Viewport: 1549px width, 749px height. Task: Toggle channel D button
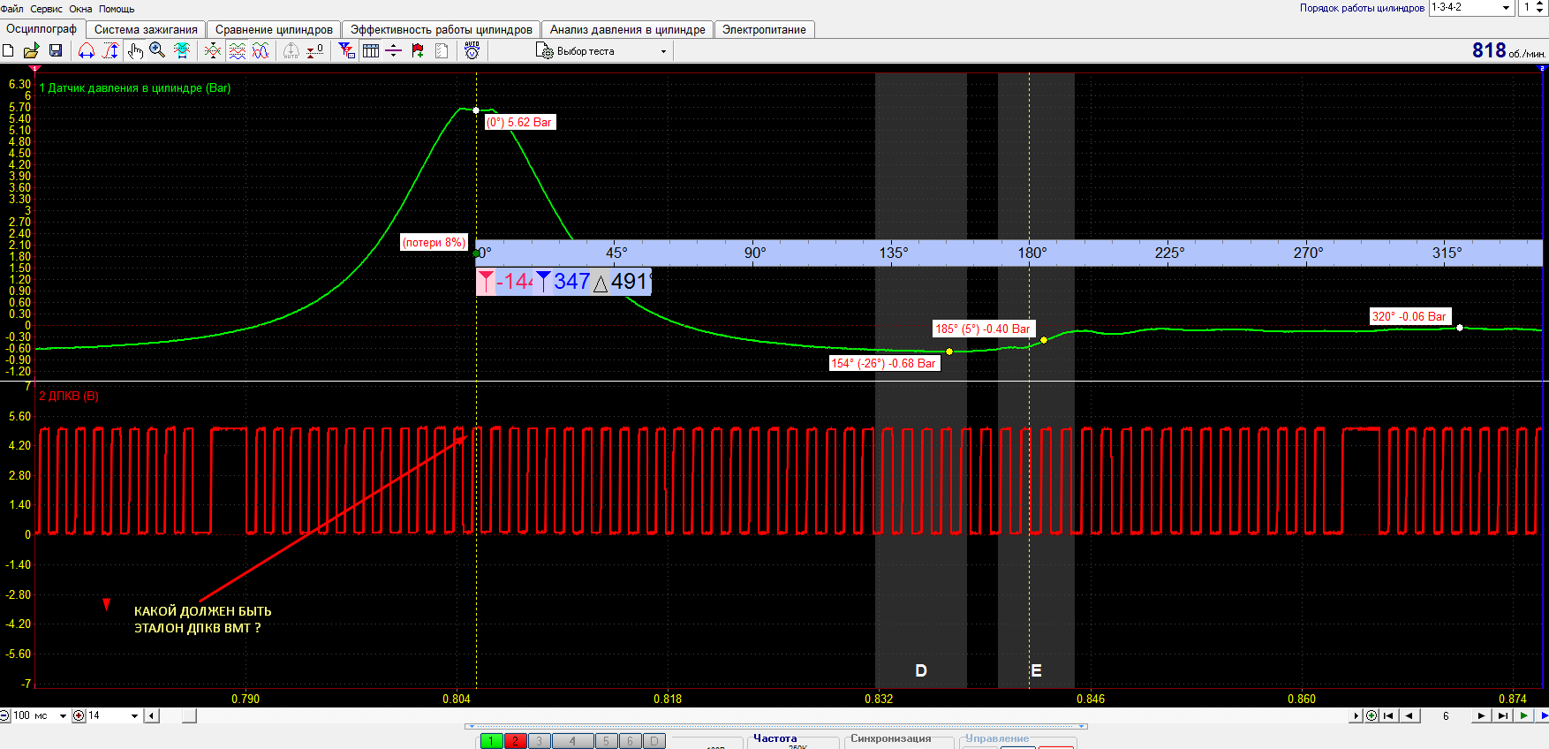click(654, 741)
